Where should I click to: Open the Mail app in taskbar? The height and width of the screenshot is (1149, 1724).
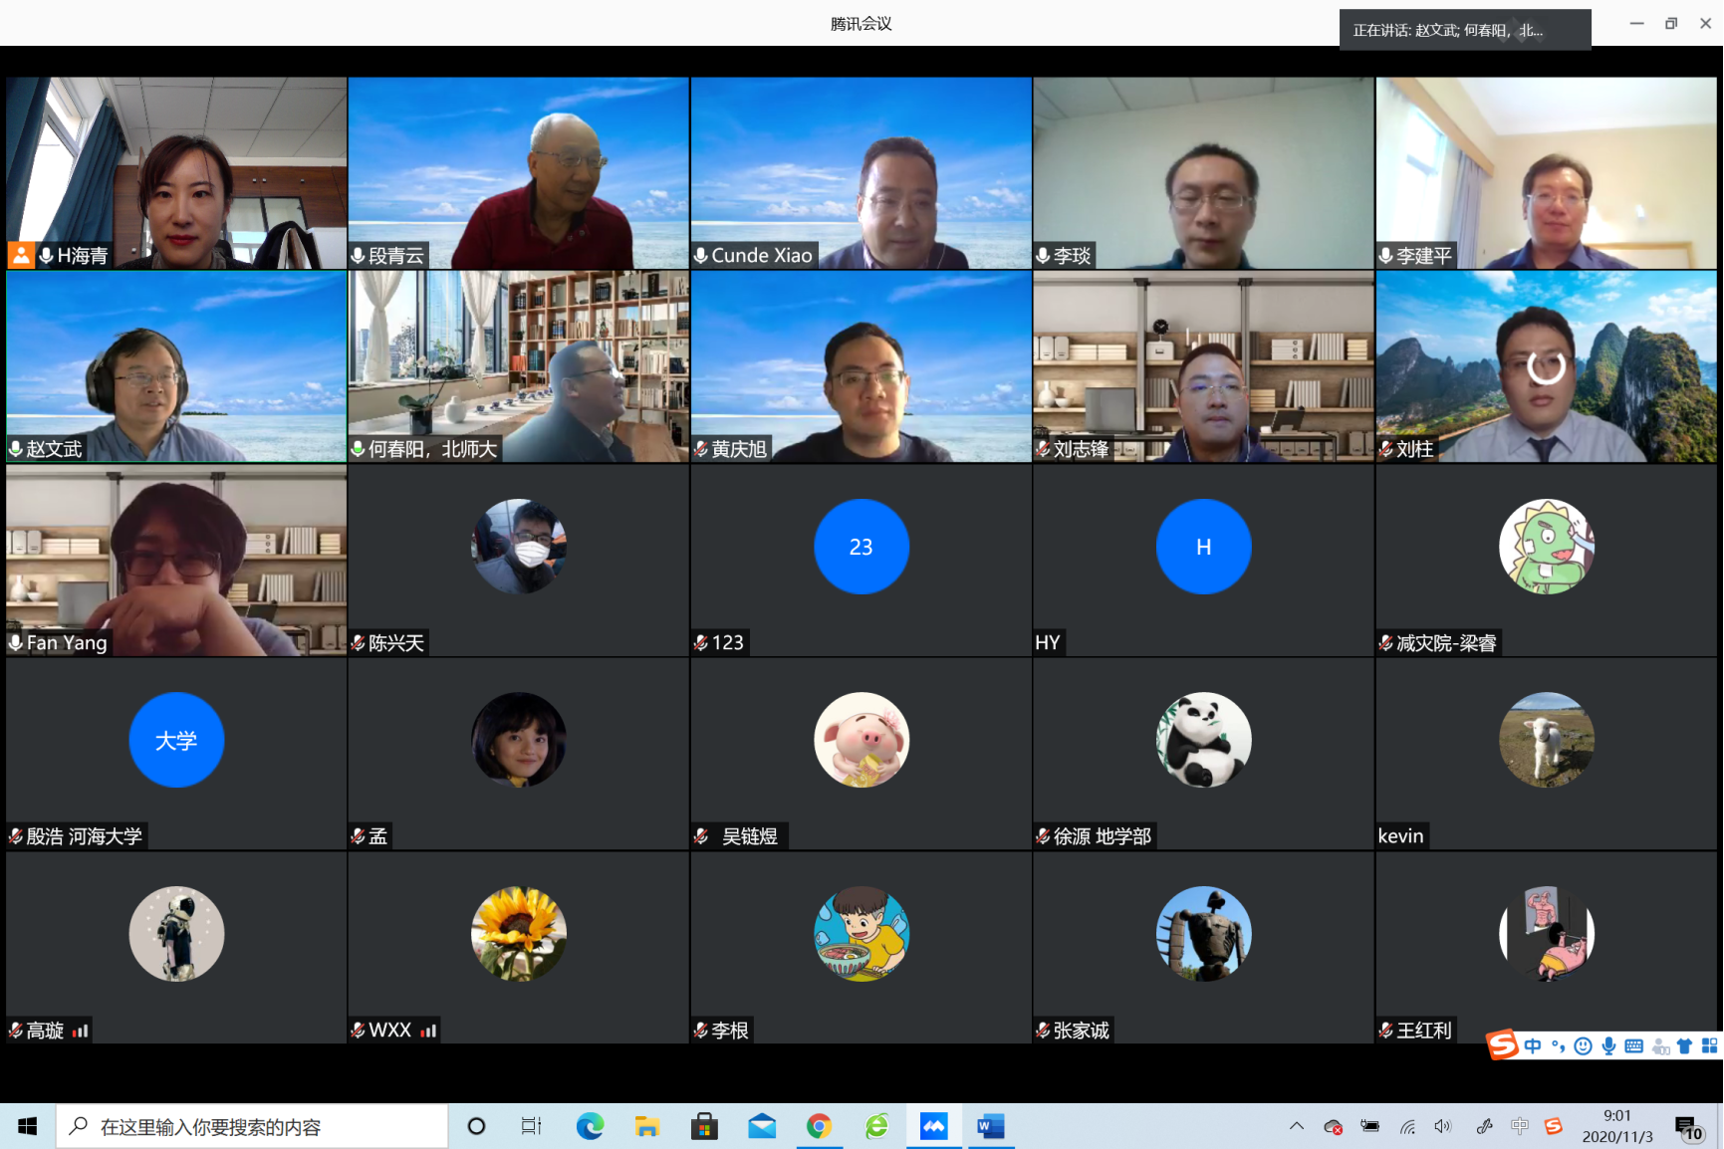762,1126
